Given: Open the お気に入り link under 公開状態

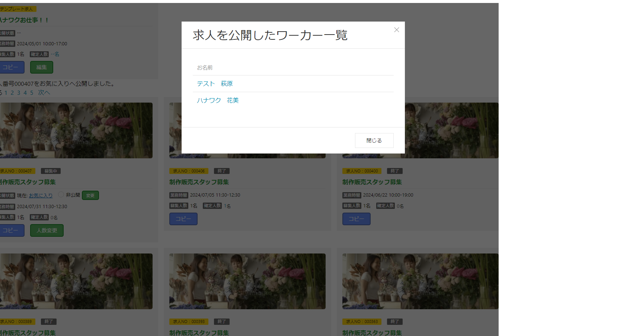Looking at the screenshot, I should (40, 195).
